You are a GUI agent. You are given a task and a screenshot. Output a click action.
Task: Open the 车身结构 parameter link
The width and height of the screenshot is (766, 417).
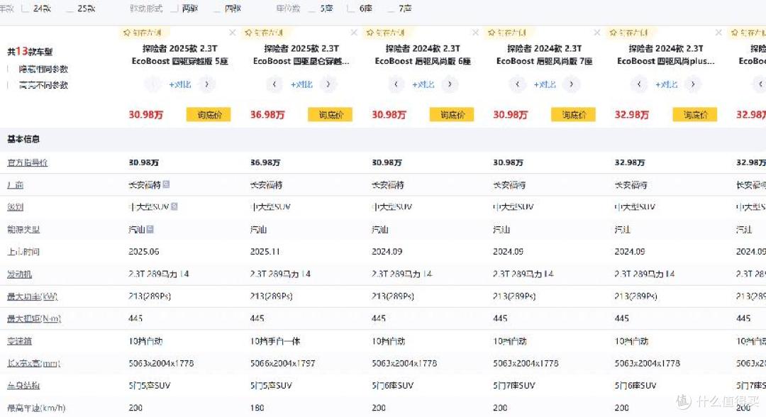tap(23, 386)
